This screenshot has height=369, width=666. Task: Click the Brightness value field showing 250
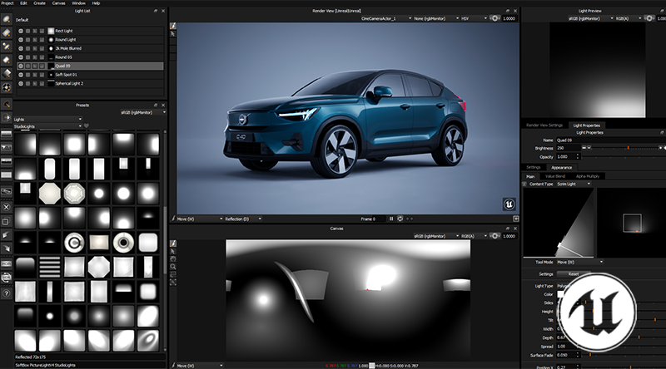click(x=568, y=148)
